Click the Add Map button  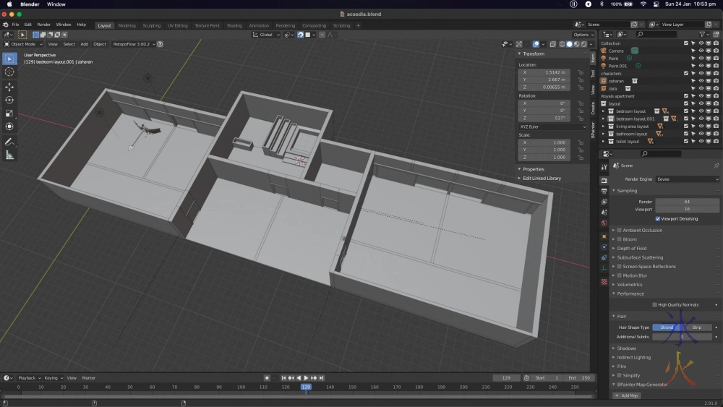click(627, 395)
